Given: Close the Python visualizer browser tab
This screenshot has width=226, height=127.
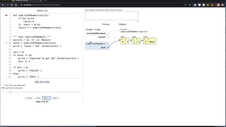Looking at the screenshot, I should coord(41,1).
